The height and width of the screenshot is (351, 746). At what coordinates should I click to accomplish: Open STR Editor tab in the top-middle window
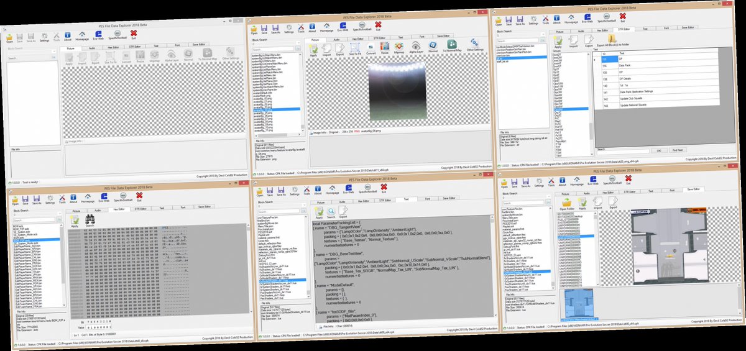click(380, 38)
